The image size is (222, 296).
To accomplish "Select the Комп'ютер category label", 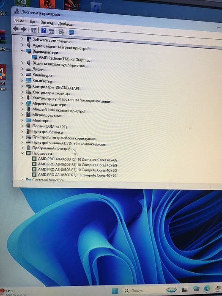I will pos(42,81).
